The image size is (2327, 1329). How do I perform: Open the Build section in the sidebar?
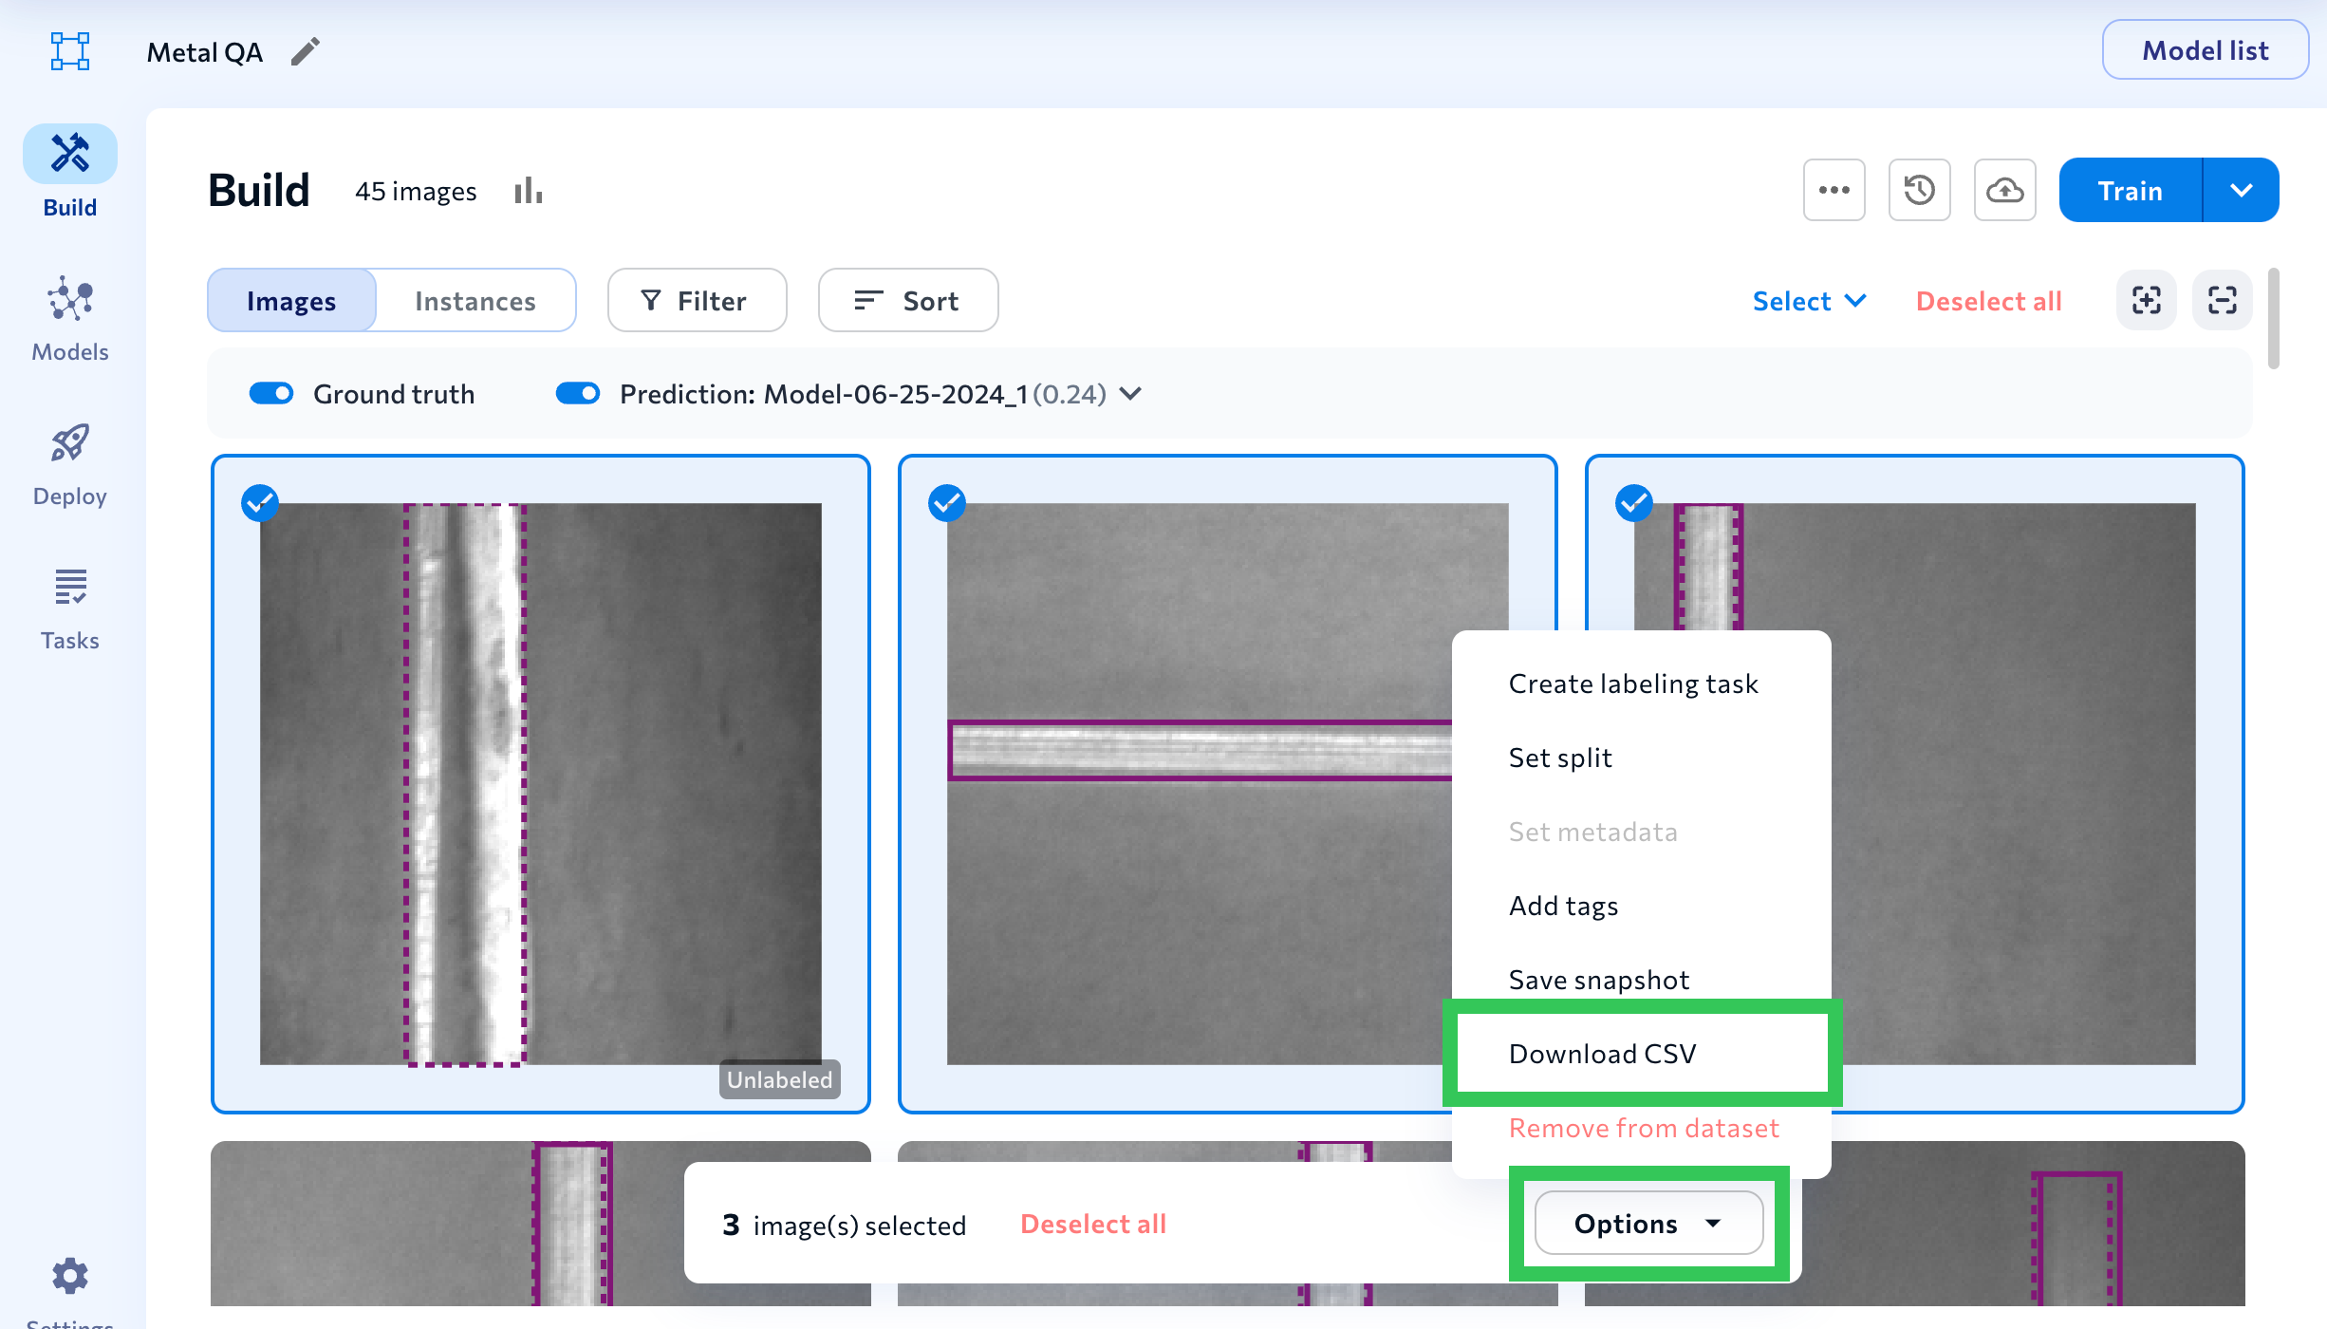(x=70, y=172)
